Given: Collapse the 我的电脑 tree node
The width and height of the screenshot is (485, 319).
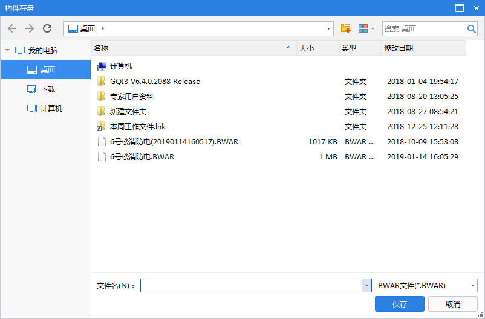Looking at the screenshot, I should [7, 51].
